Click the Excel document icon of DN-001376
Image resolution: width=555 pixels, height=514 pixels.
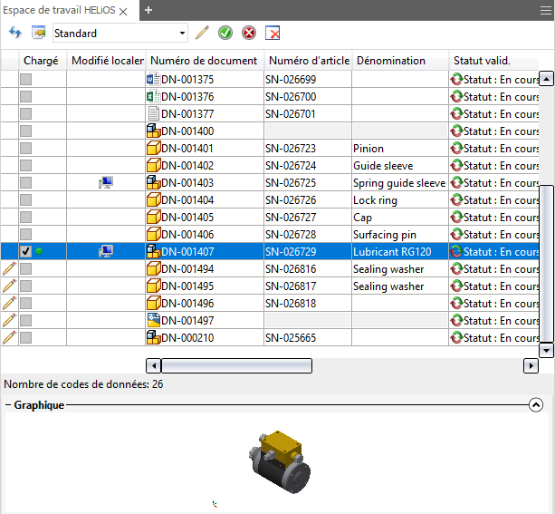coord(153,96)
